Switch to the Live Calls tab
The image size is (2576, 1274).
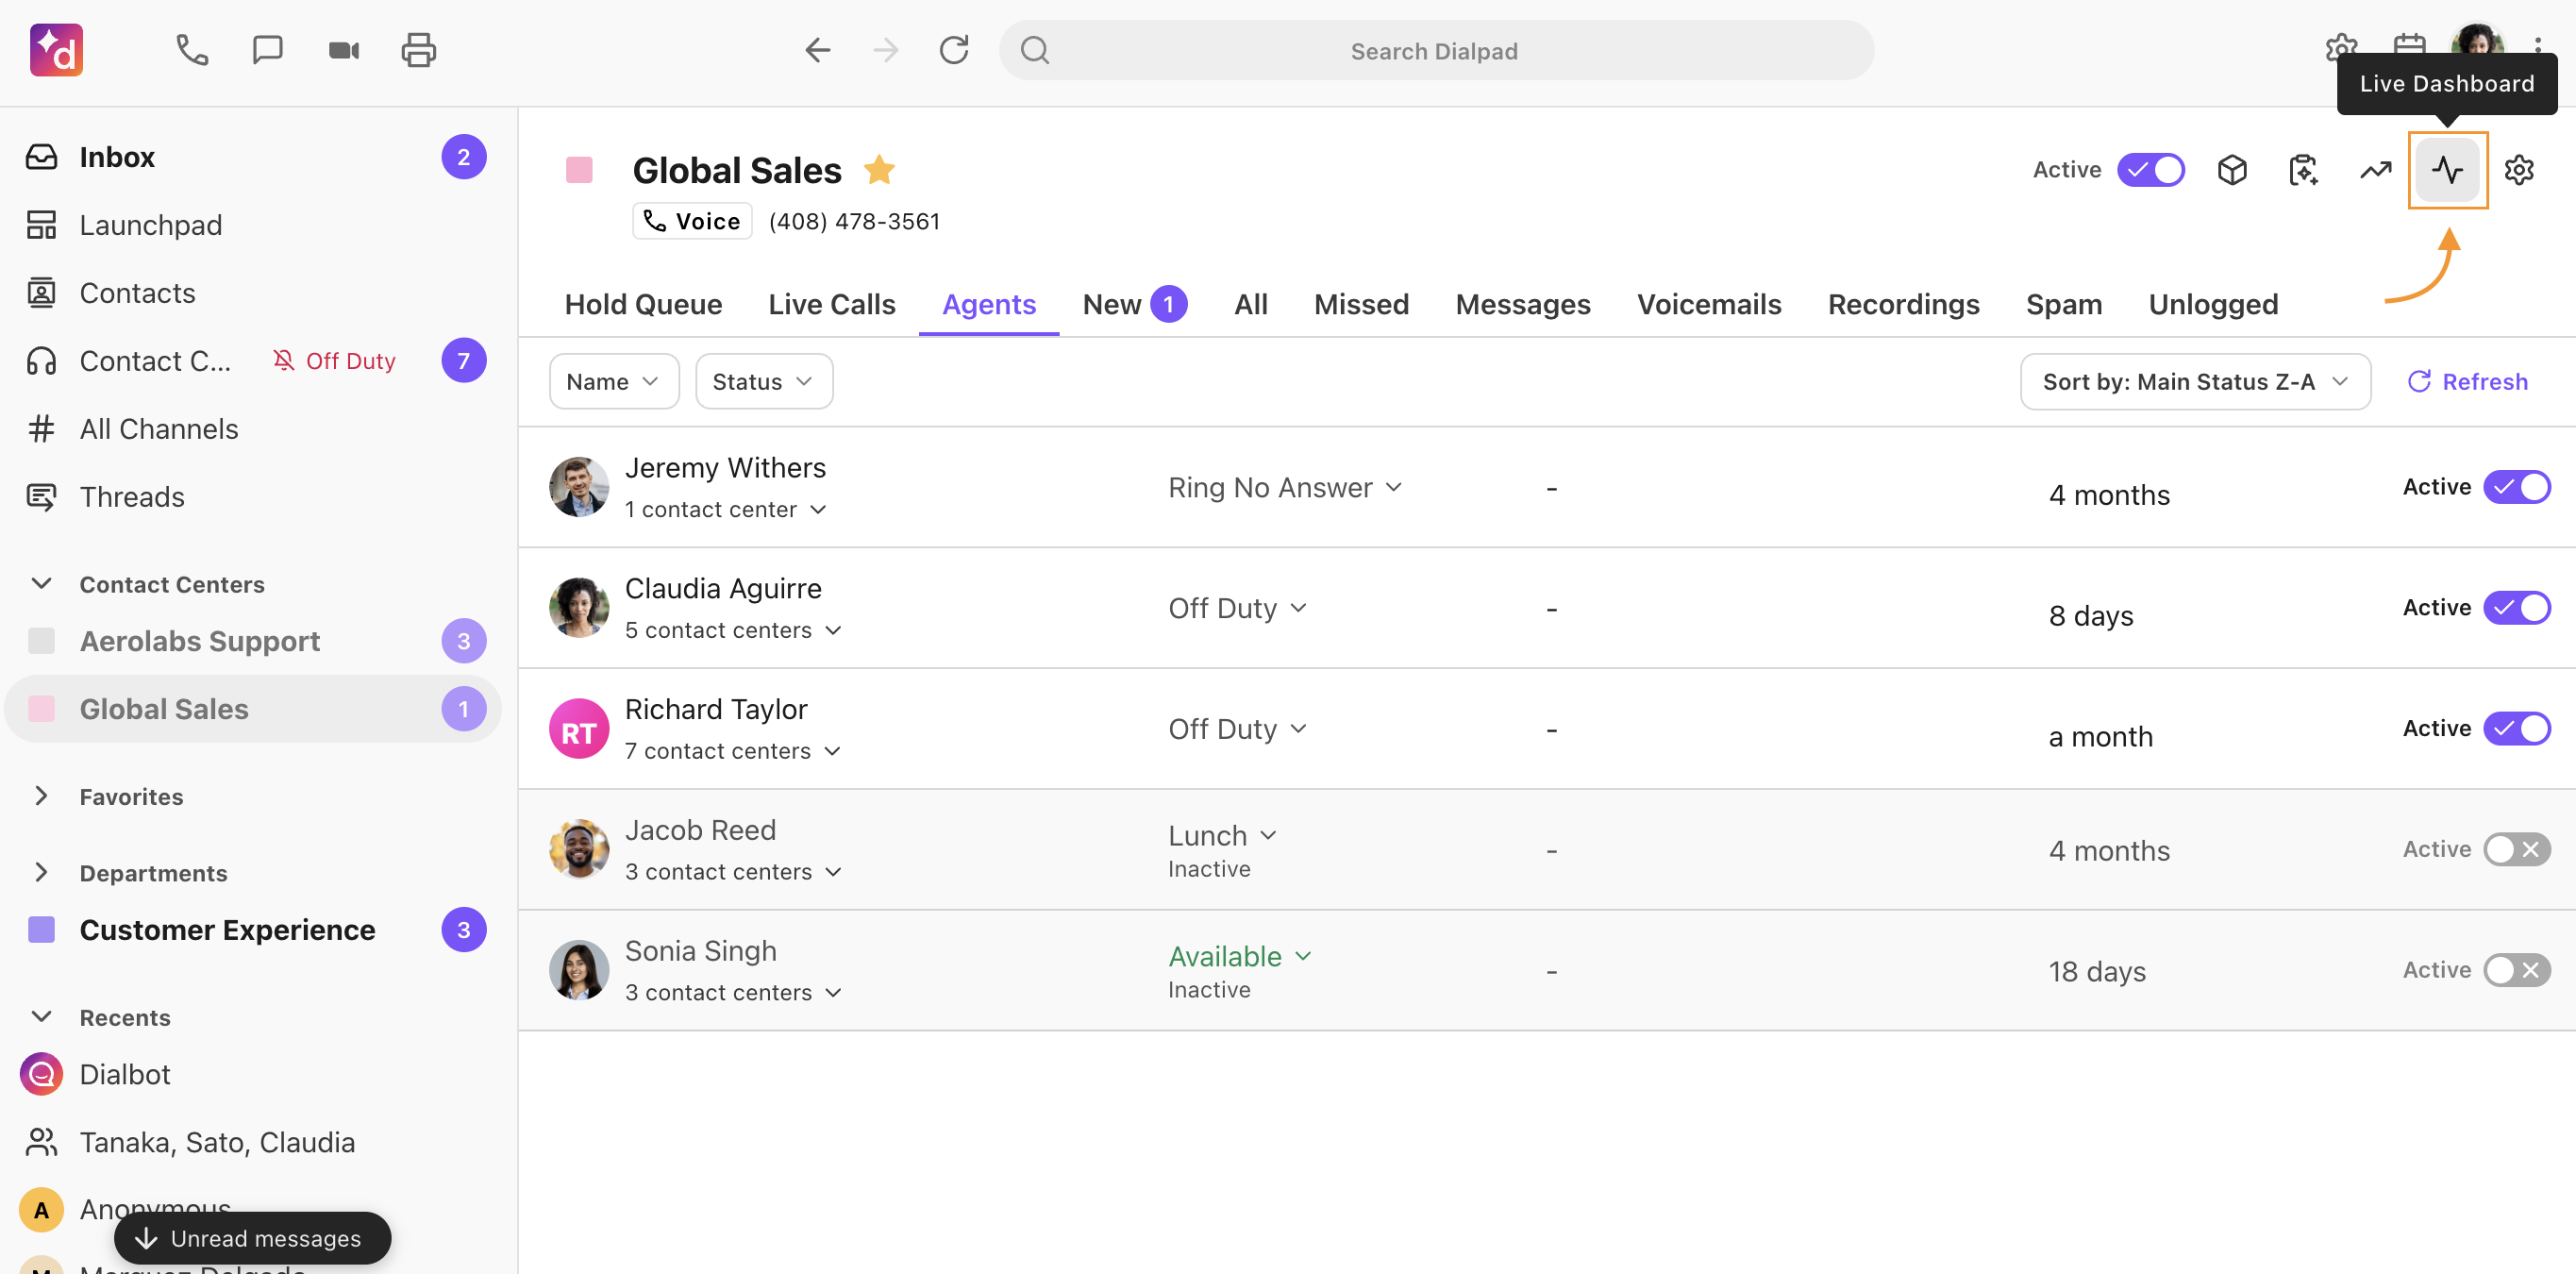tap(831, 304)
